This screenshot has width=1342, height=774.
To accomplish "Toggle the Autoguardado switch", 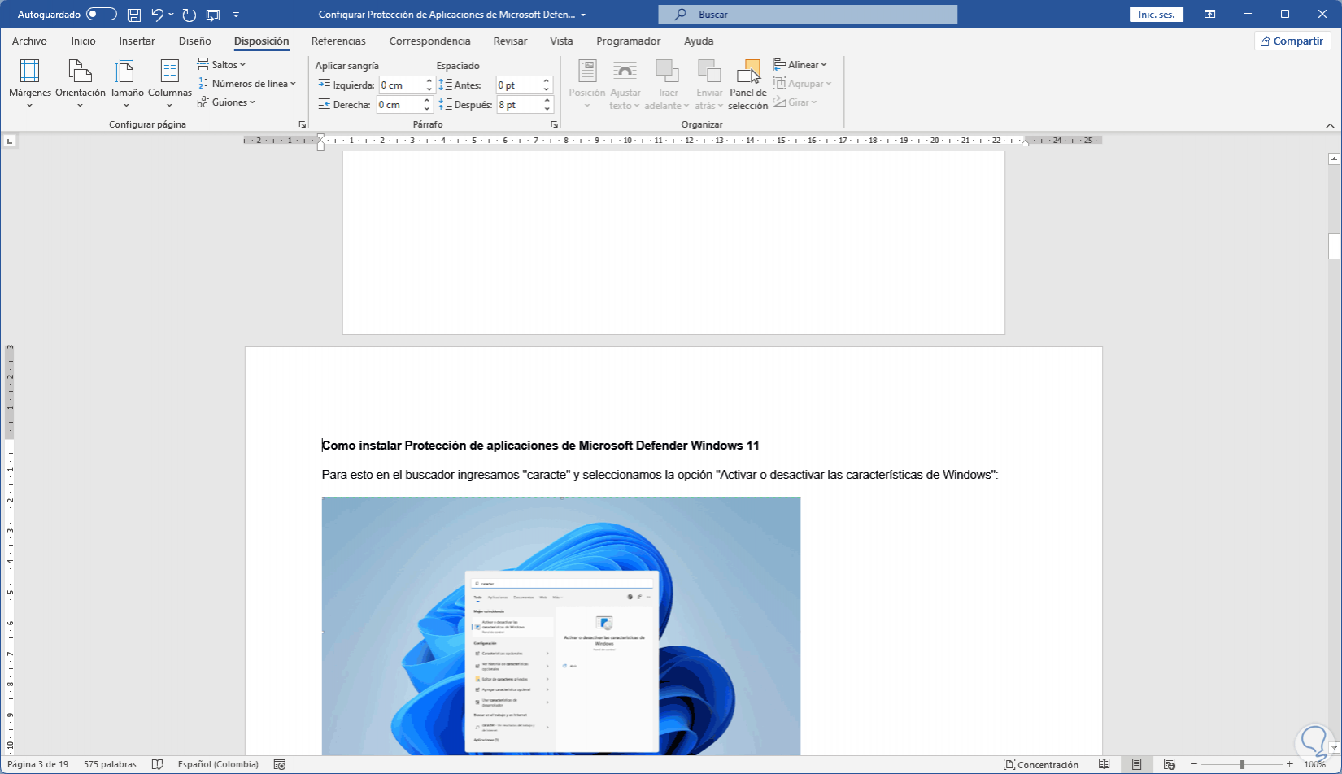I will pyautogui.click(x=102, y=15).
